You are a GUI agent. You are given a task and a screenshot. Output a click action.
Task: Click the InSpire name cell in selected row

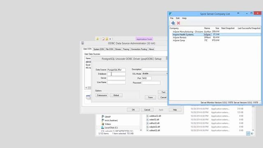207,35
